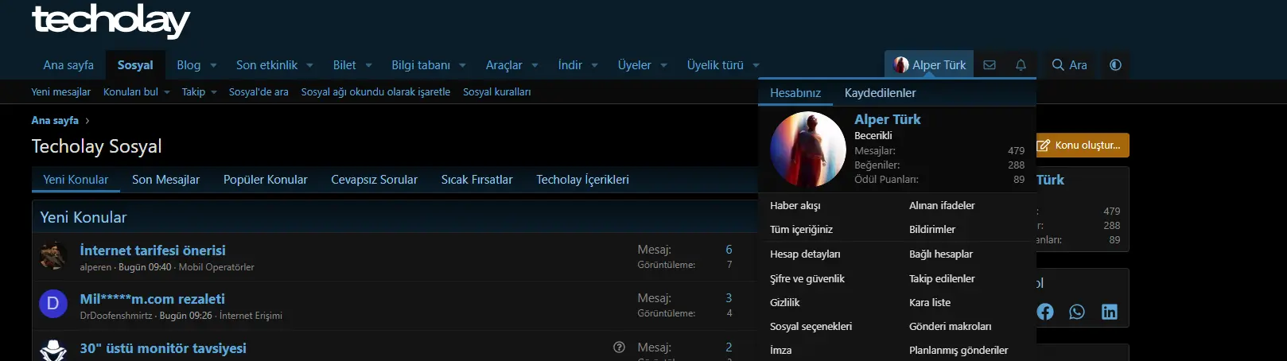Open Bağlı hesaplar menu entry
The image size is (1287, 361).
941,254
